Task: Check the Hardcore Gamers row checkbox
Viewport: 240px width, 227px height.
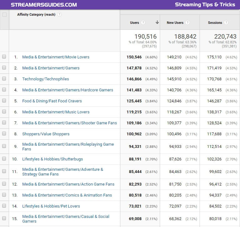Action: point(4,89)
